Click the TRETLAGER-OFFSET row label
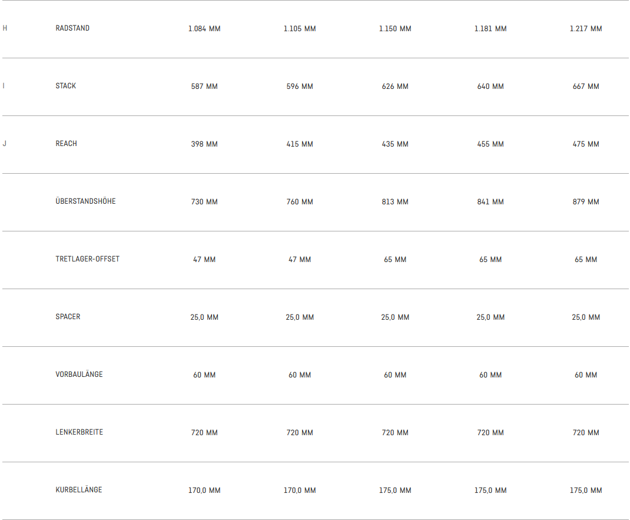Screen dimensions: 630x520 click(x=88, y=259)
